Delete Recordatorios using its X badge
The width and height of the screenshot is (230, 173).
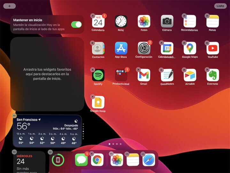click(184, 16)
